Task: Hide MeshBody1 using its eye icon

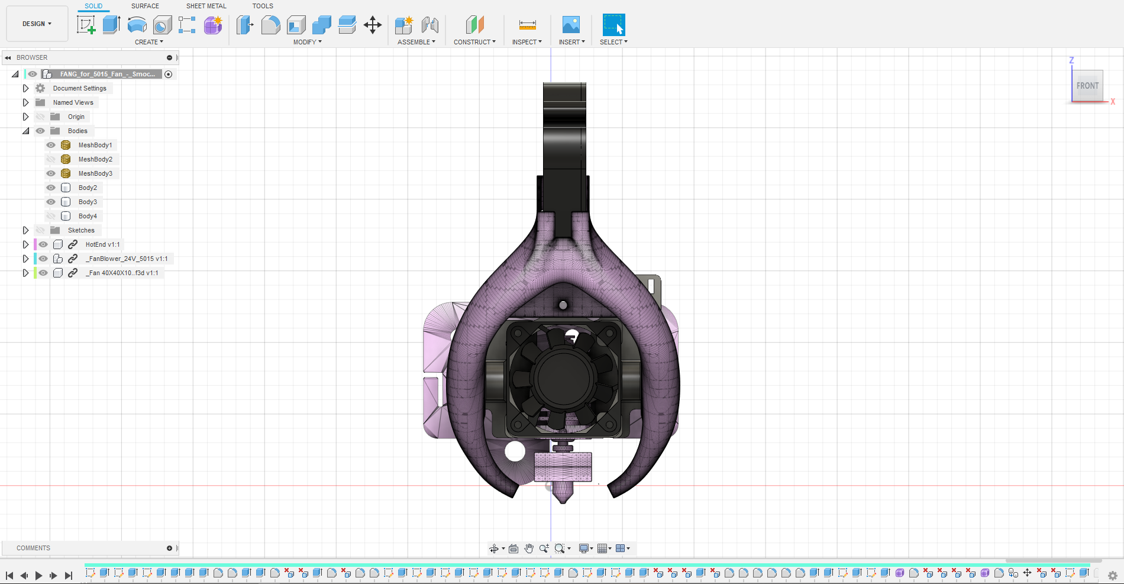Action: [51, 145]
